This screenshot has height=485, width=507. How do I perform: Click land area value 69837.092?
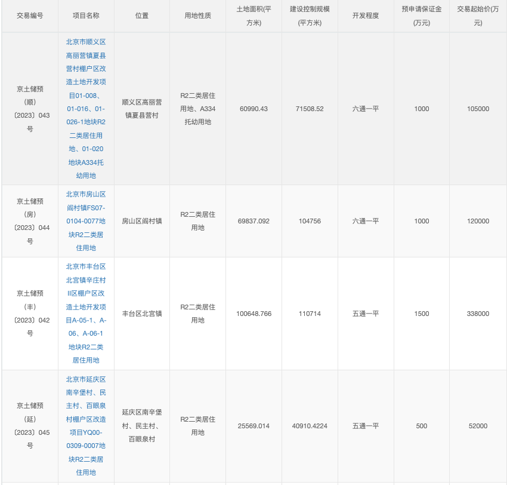pos(253,221)
